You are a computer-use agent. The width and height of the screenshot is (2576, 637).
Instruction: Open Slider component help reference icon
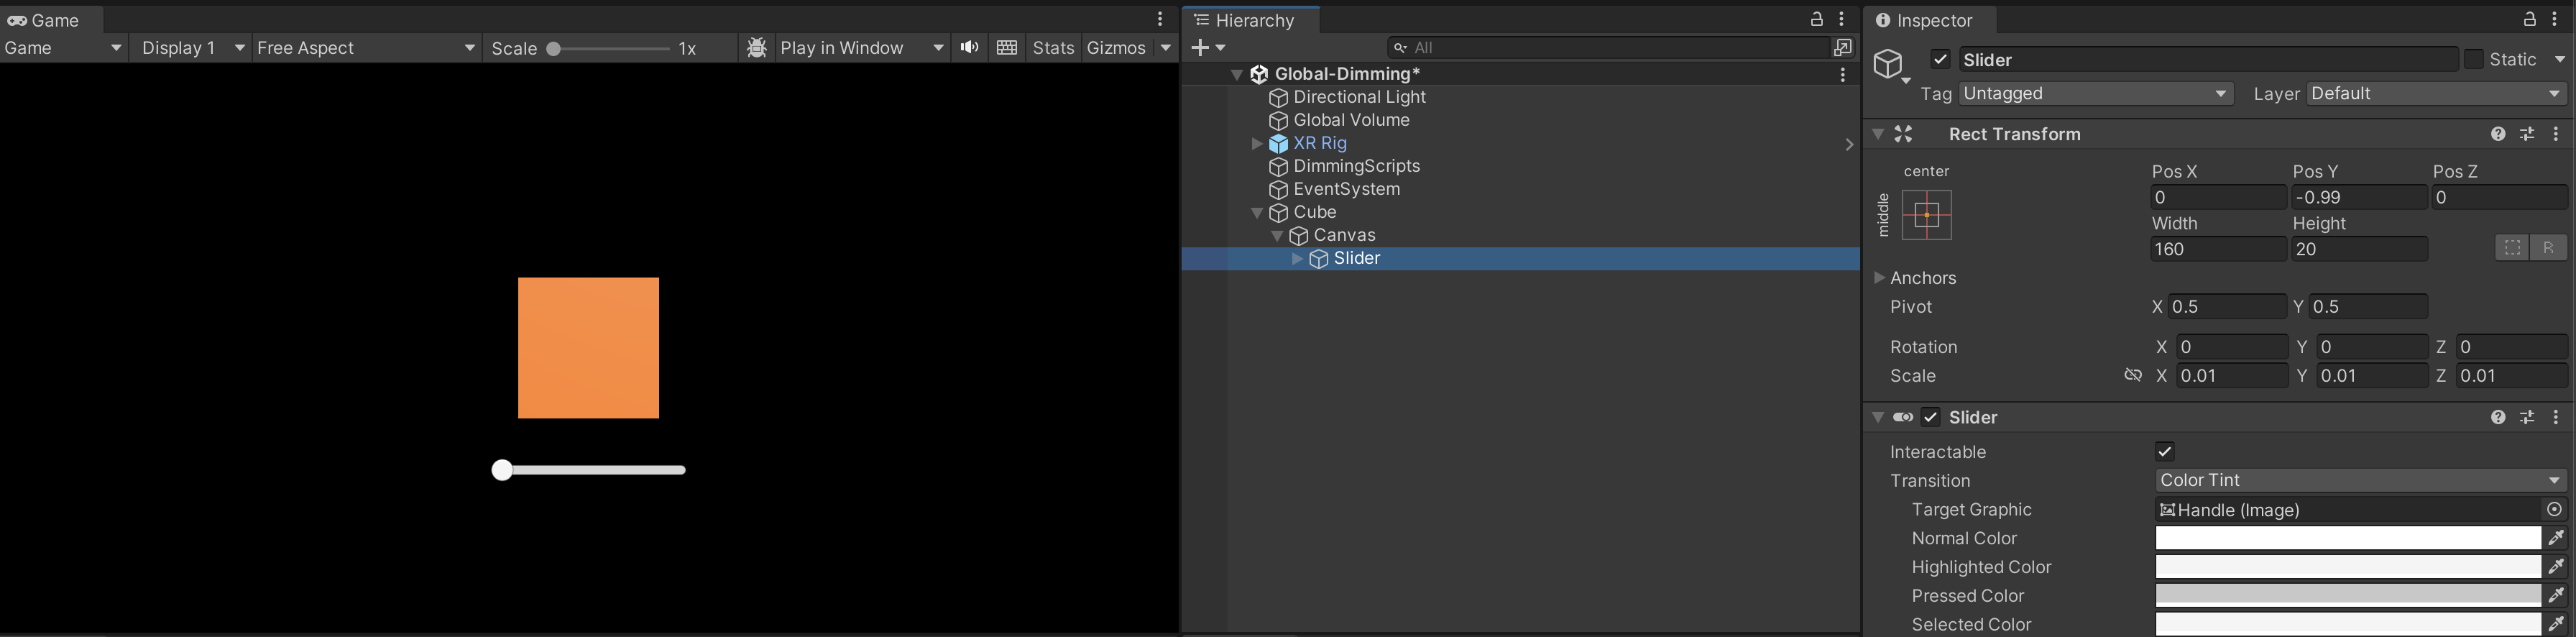click(x=2498, y=417)
